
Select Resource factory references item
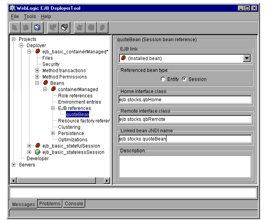[84, 121]
